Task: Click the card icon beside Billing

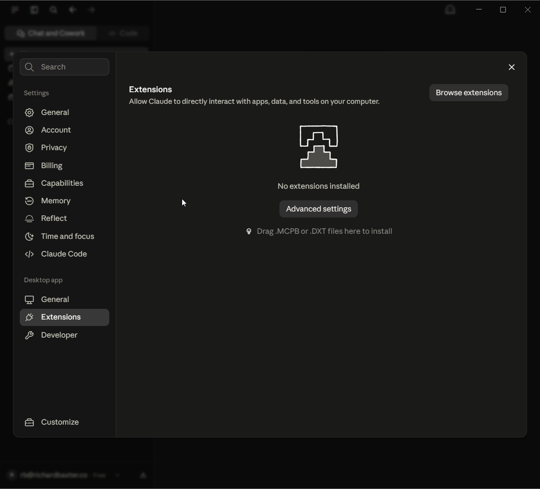Action: coord(29,166)
